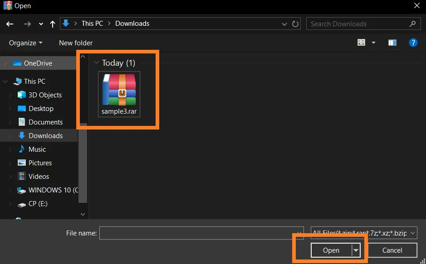Click the 3D Objects cube icon

tap(22, 95)
